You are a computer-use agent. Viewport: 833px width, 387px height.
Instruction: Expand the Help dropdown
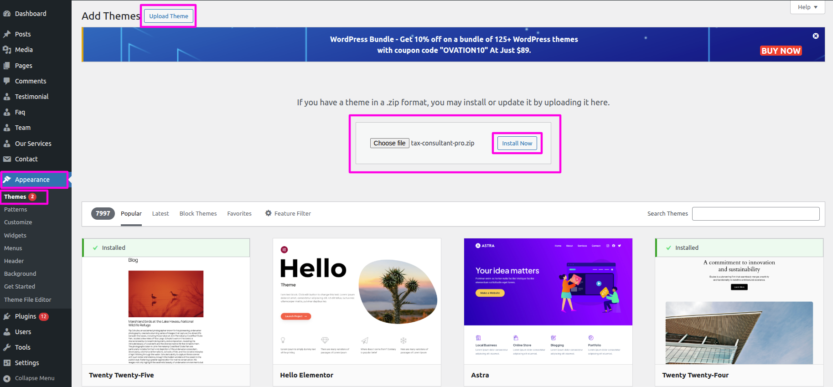coord(807,7)
